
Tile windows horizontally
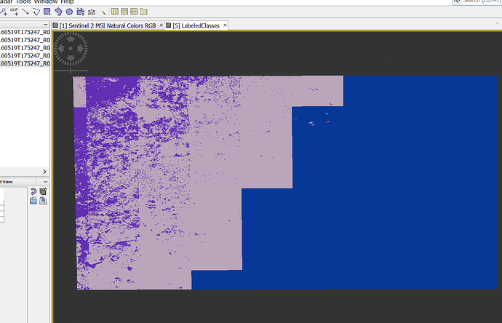(x=115, y=12)
